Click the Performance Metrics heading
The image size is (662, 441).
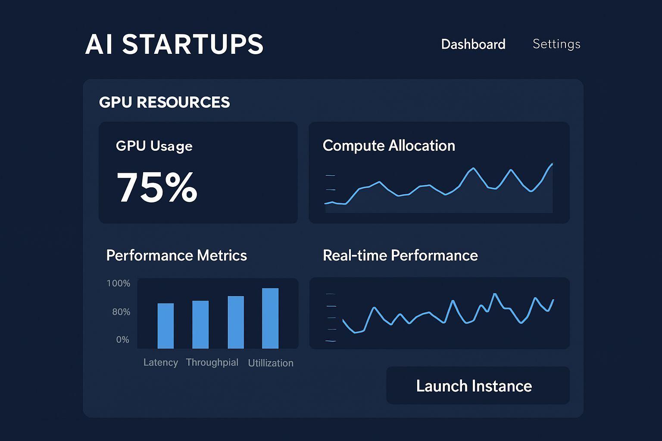(176, 255)
